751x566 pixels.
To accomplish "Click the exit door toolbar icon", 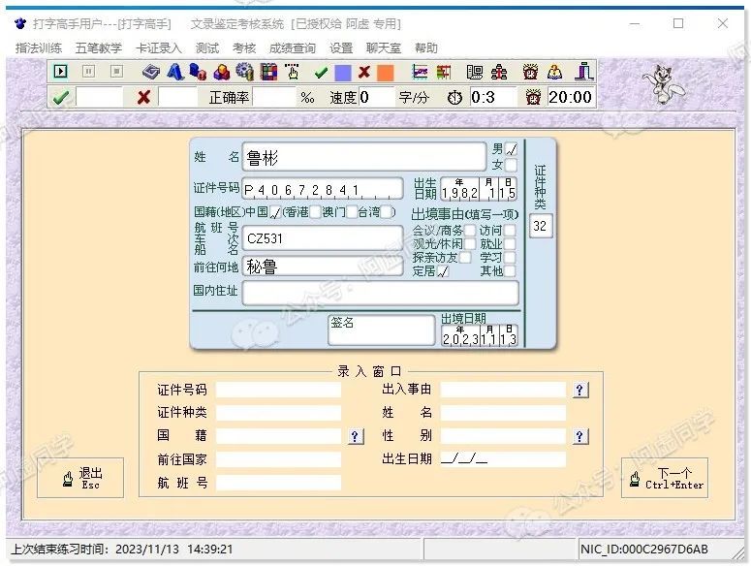I will point(584,72).
